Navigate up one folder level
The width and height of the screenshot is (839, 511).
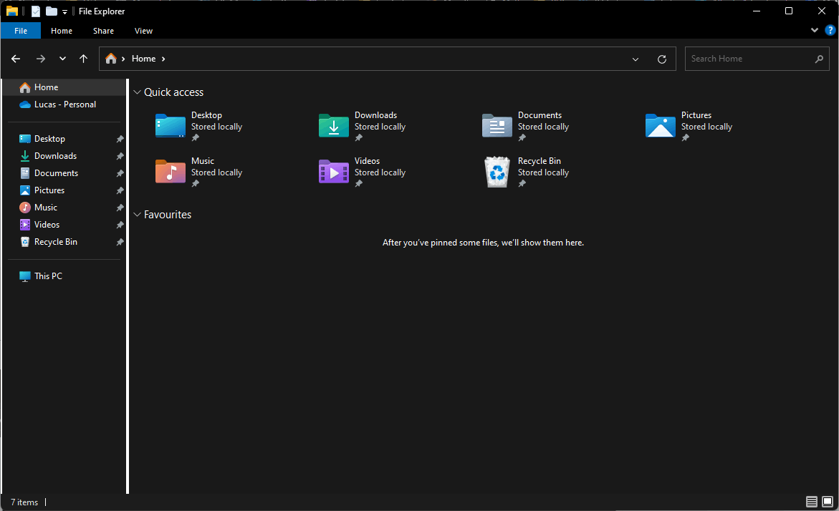[83, 59]
